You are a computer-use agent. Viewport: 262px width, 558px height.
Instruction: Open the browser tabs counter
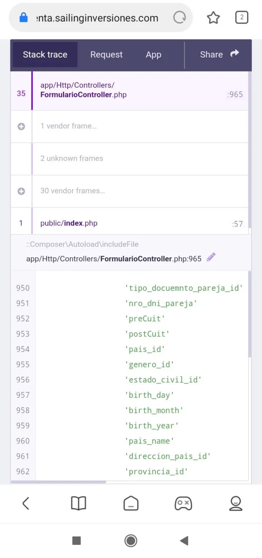point(241,17)
